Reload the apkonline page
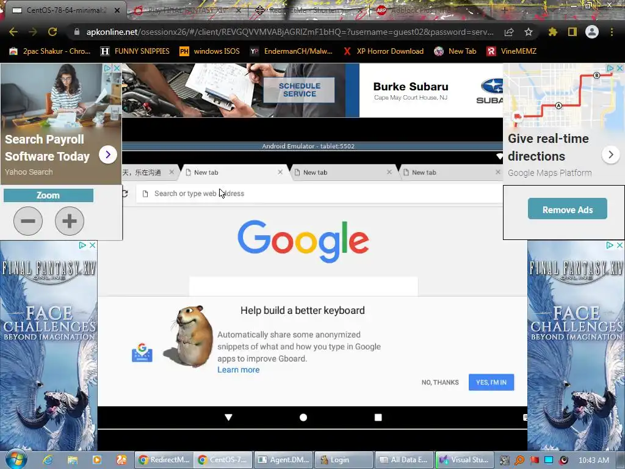 click(52, 32)
